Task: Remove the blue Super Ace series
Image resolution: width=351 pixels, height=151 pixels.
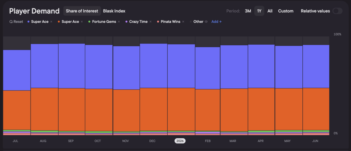Action: (51, 22)
